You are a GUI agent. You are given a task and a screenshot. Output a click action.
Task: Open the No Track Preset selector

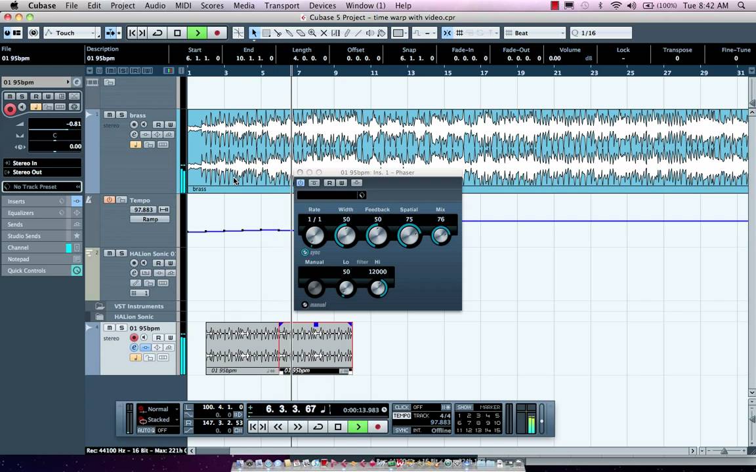(42, 186)
